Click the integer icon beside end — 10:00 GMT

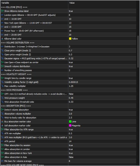pyautogui.click(x=2, y=19)
